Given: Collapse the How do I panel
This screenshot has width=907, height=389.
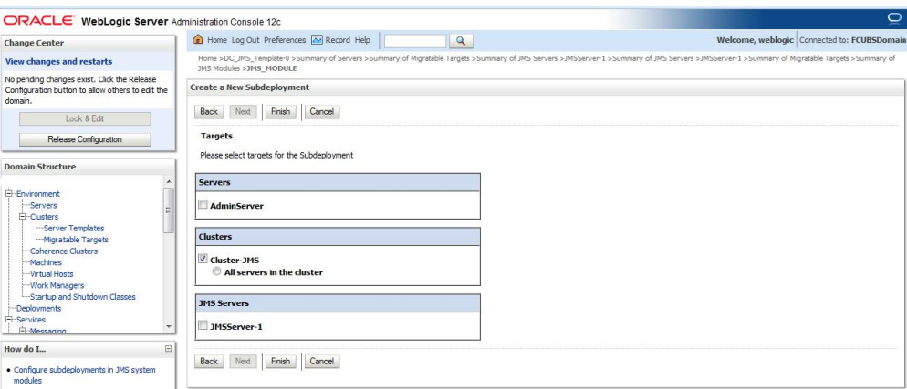Looking at the screenshot, I should (x=168, y=349).
